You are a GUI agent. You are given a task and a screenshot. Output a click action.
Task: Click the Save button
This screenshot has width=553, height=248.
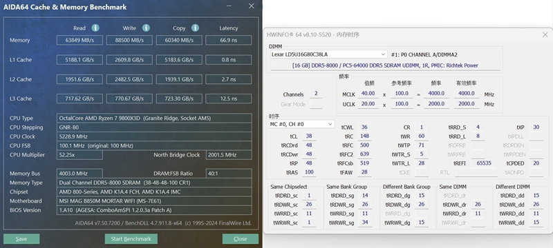[x=21, y=239]
